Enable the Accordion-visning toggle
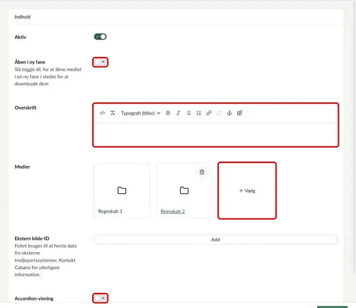356x308 pixels. (x=100, y=298)
